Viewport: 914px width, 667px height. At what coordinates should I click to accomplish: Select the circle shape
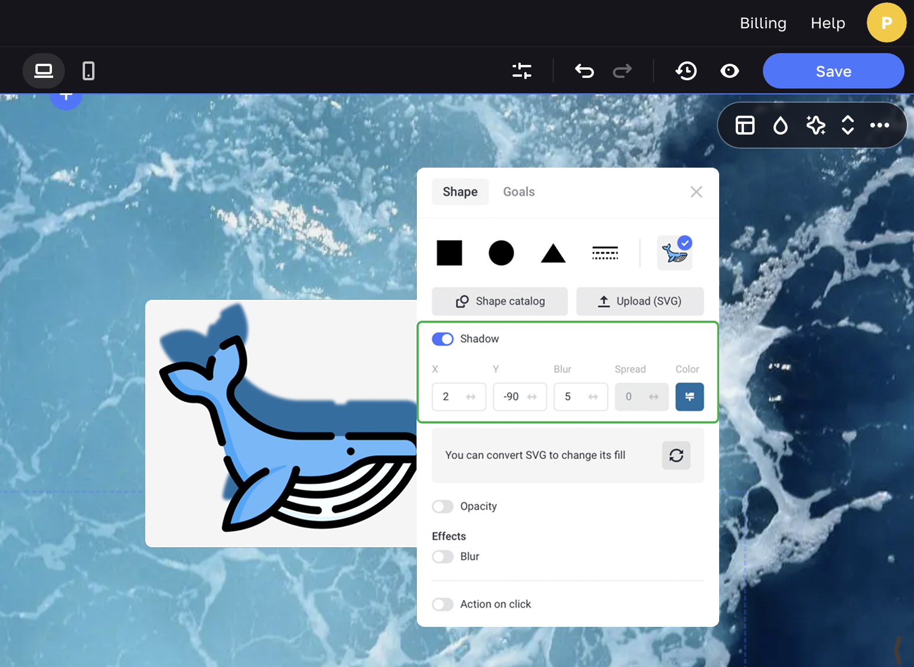501,253
